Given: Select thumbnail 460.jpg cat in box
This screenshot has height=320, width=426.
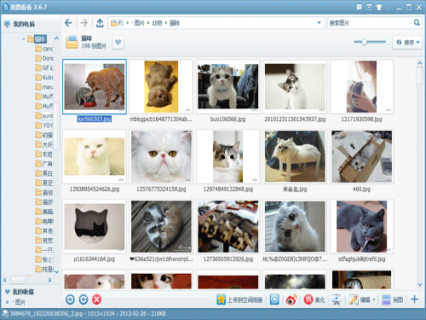Looking at the screenshot, I should coord(361,156).
